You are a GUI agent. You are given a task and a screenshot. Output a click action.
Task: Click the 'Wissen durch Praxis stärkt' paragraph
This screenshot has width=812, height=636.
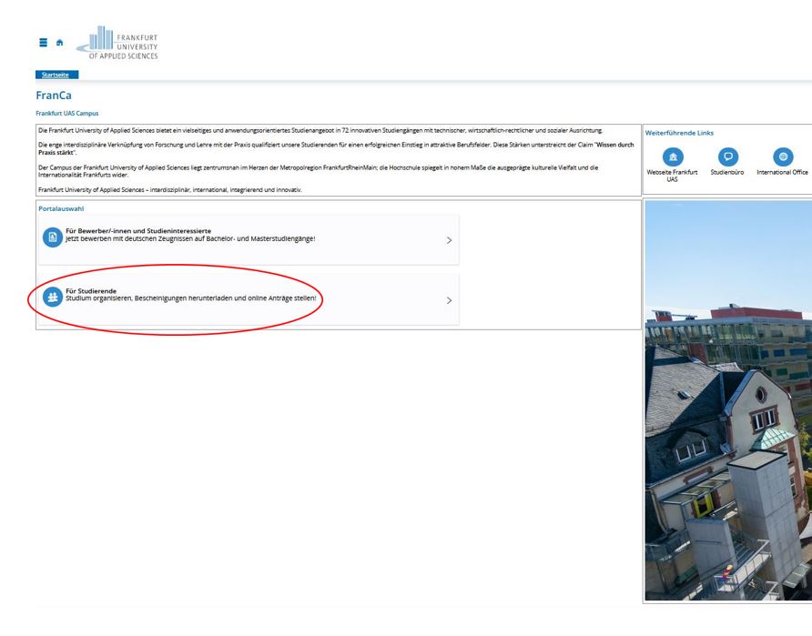pos(336,148)
